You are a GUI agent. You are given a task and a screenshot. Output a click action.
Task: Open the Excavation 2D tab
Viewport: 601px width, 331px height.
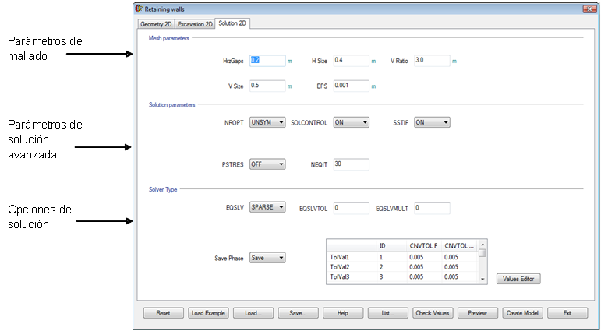195,23
